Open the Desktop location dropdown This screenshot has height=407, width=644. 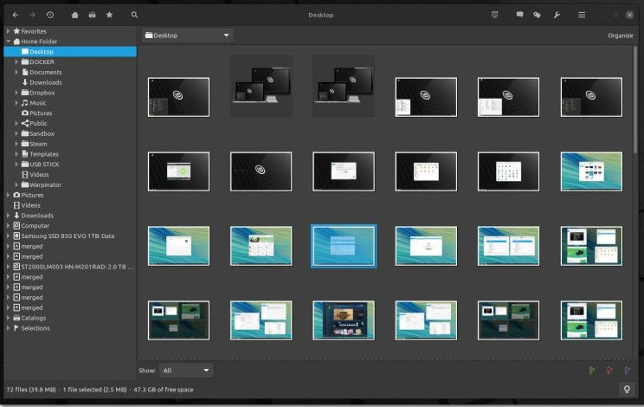point(188,36)
